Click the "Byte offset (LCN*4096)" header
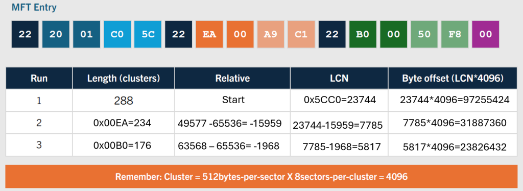Viewport: 523px width, 191px height. (x=453, y=78)
